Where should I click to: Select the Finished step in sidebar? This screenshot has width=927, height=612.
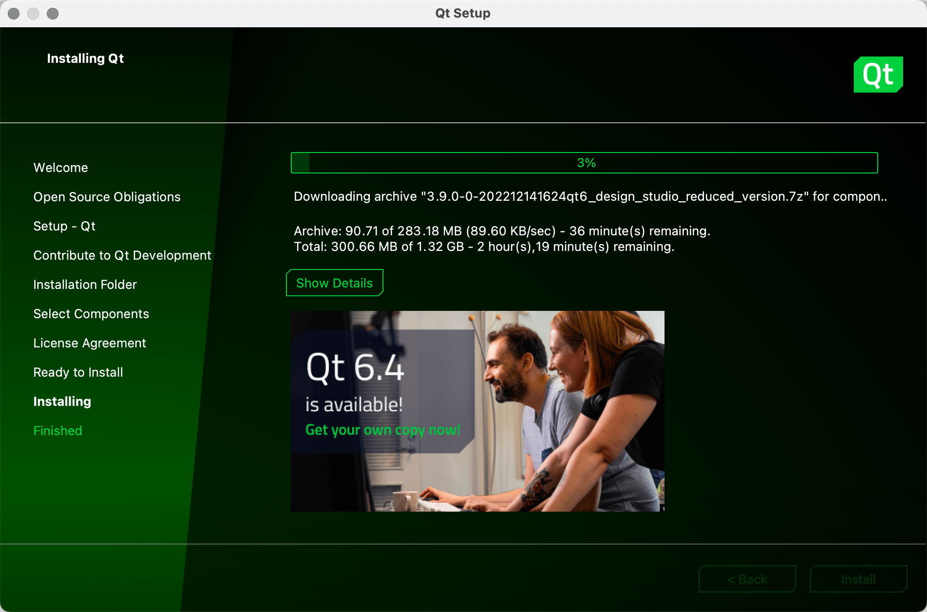pos(57,431)
